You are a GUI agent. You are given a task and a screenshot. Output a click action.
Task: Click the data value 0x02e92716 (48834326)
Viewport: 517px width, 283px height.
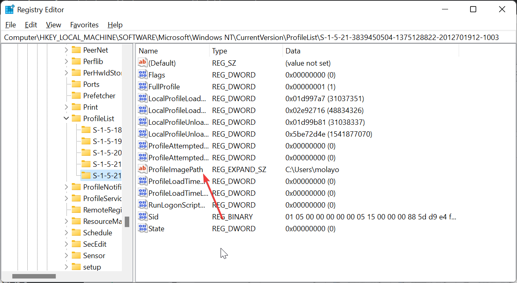[x=325, y=110]
